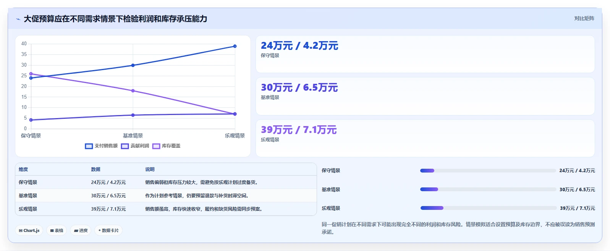This screenshot has width=610, height=251.
Task: Click the 表格 tag
Action: coord(57,230)
